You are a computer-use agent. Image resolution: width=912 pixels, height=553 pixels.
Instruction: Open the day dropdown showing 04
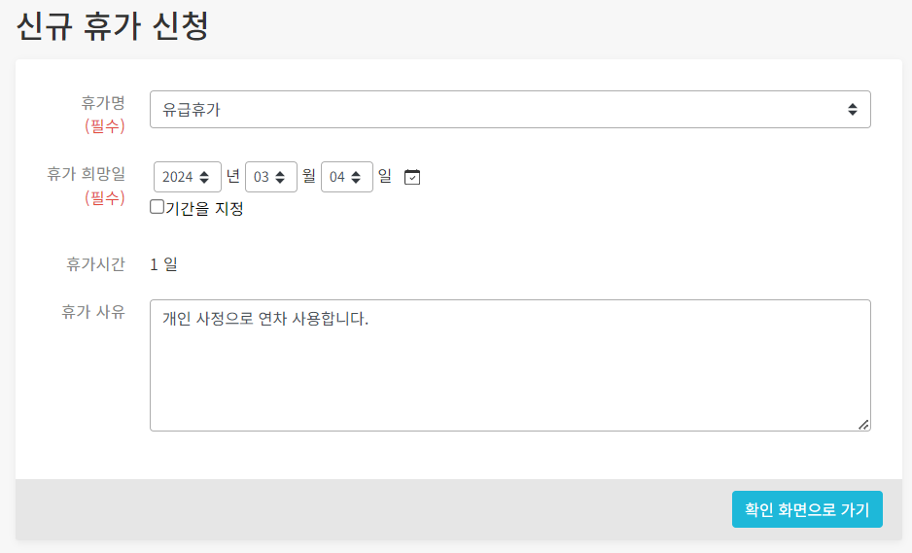pyautogui.click(x=346, y=177)
